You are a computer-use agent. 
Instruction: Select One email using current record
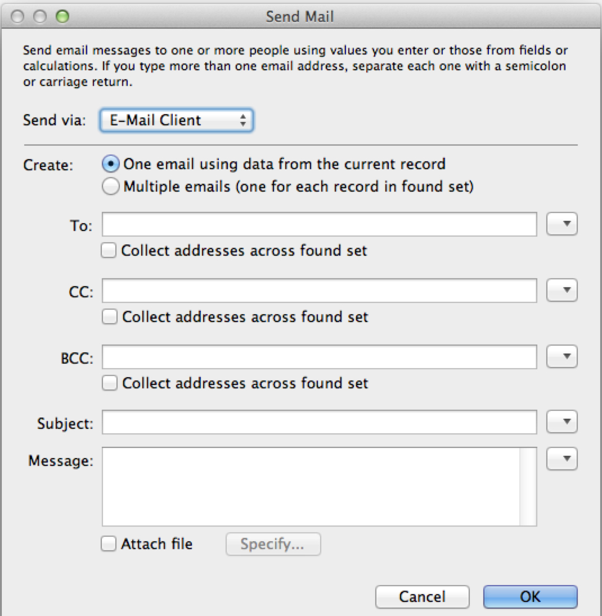111,164
